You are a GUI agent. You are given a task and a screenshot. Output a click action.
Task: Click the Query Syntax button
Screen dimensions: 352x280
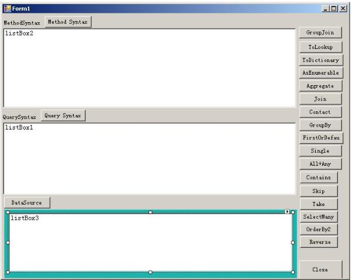pos(63,116)
